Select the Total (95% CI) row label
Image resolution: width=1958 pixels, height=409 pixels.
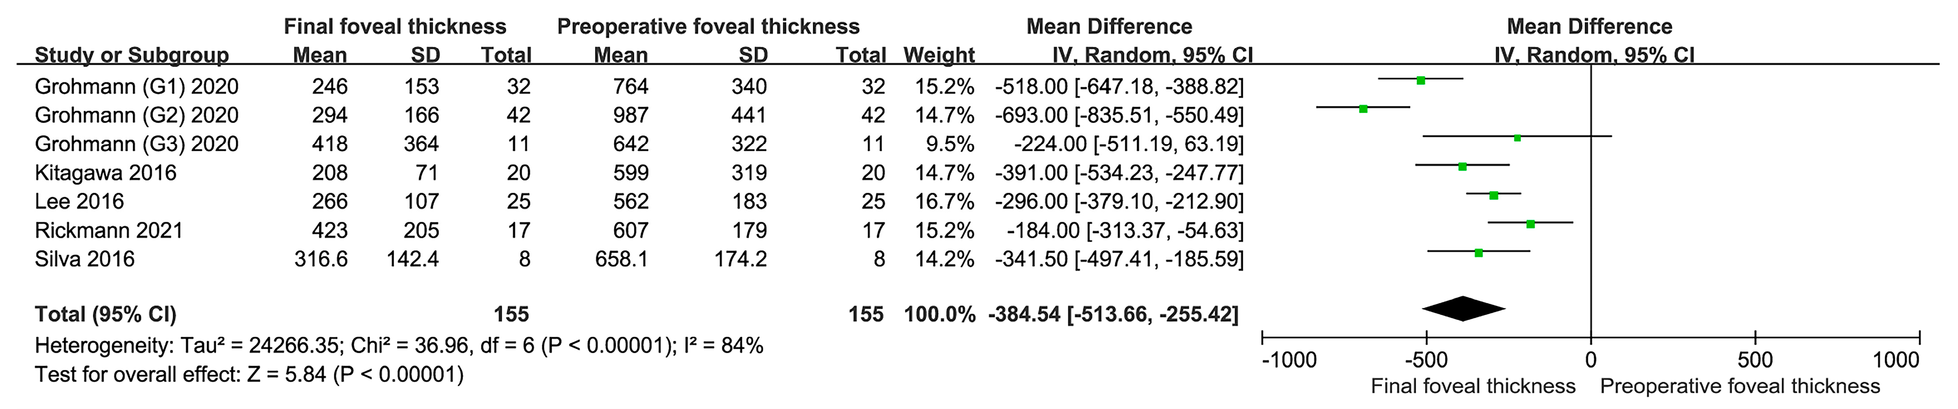106,314
